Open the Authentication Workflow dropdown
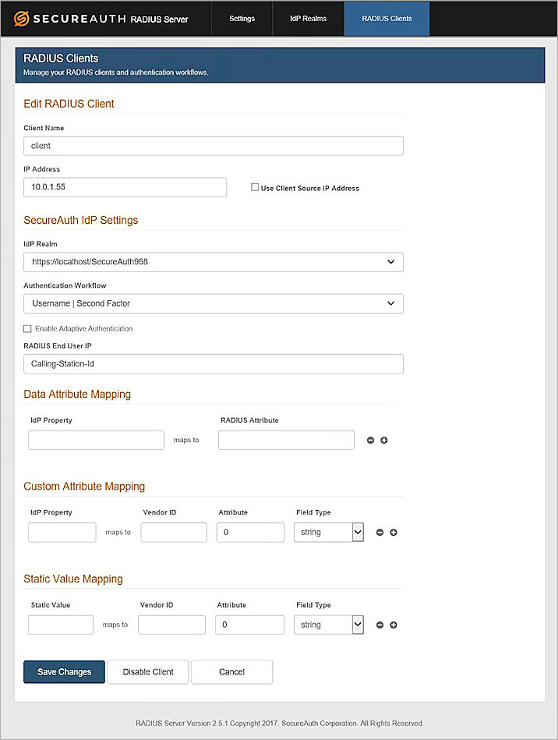The height and width of the screenshot is (740, 558). (390, 303)
